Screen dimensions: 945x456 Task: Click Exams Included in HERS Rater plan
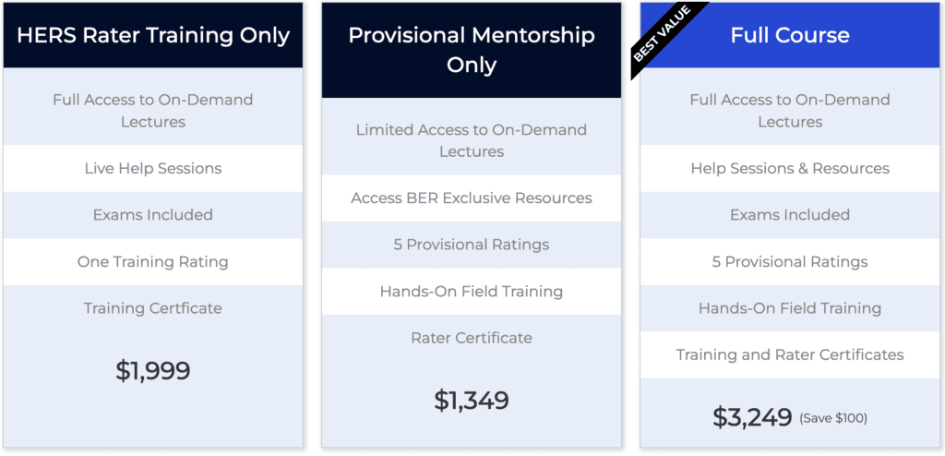click(x=153, y=215)
